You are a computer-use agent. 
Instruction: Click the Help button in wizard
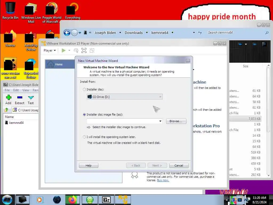click(89, 165)
